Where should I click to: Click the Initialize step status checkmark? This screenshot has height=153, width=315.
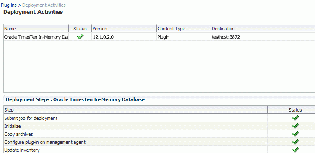pyautogui.click(x=295, y=126)
